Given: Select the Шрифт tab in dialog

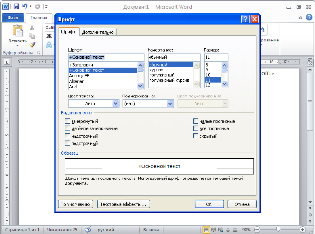Looking at the screenshot, I should tap(68, 32).
